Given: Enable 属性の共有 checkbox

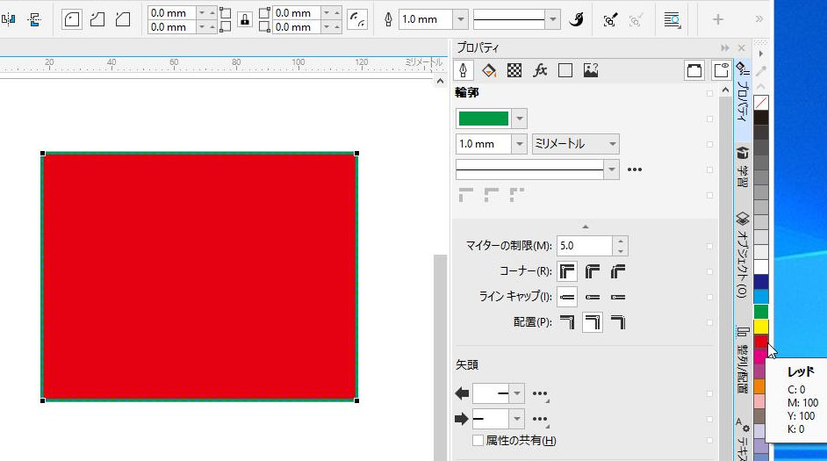Looking at the screenshot, I should (478, 441).
